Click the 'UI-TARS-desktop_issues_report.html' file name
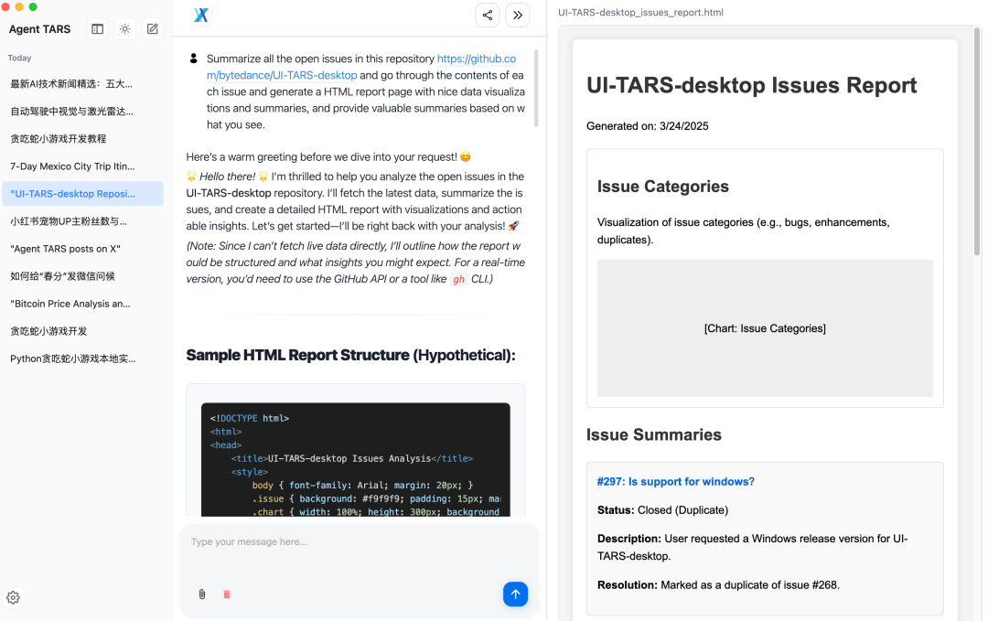Viewport: 988px width, 621px height. click(x=640, y=12)
